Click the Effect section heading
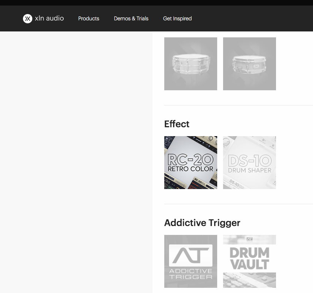 click(x=176, y=124)
